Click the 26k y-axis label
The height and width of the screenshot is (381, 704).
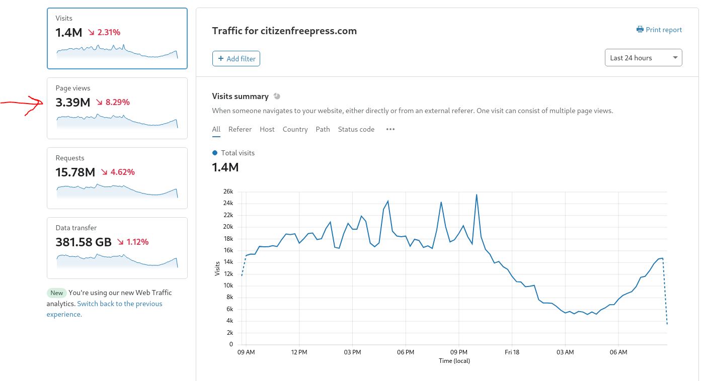(x=228, y=192)
